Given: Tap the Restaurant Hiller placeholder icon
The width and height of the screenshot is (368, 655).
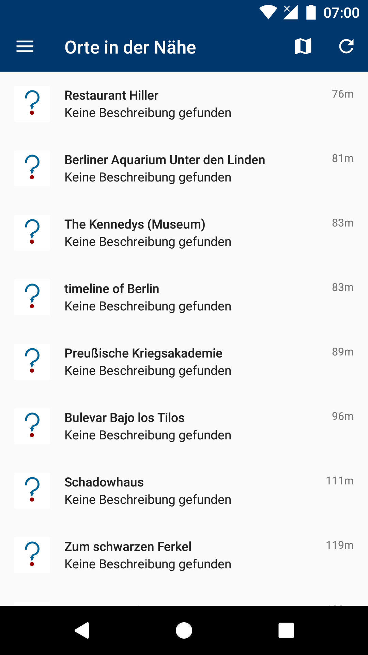Looking at the screenshot, I should click(32, 104).
